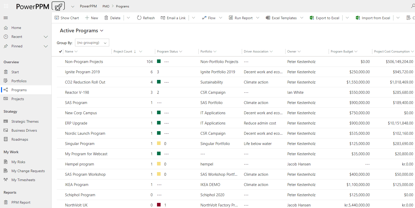Click the Programs sidebar icon
The height and width of the screenshot is (208, 415).
point(6,90)
